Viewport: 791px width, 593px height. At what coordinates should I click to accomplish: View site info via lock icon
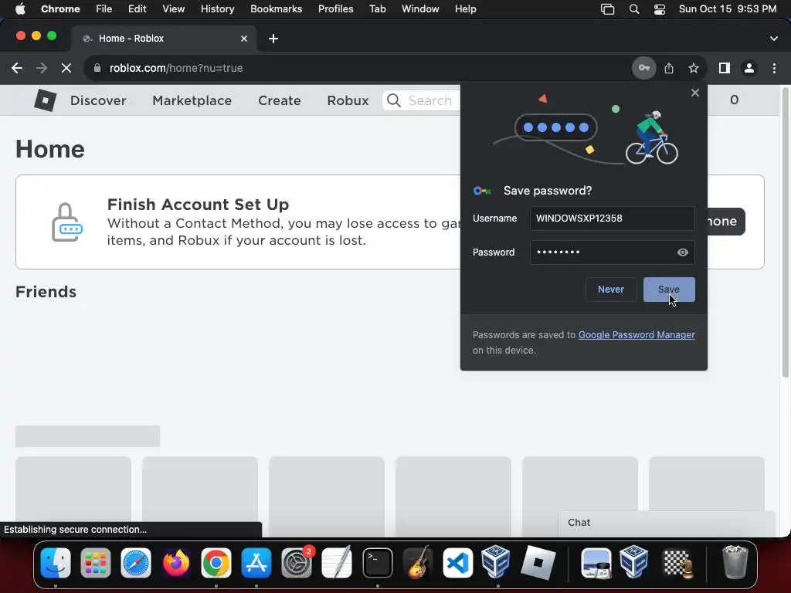coord(97,68)
